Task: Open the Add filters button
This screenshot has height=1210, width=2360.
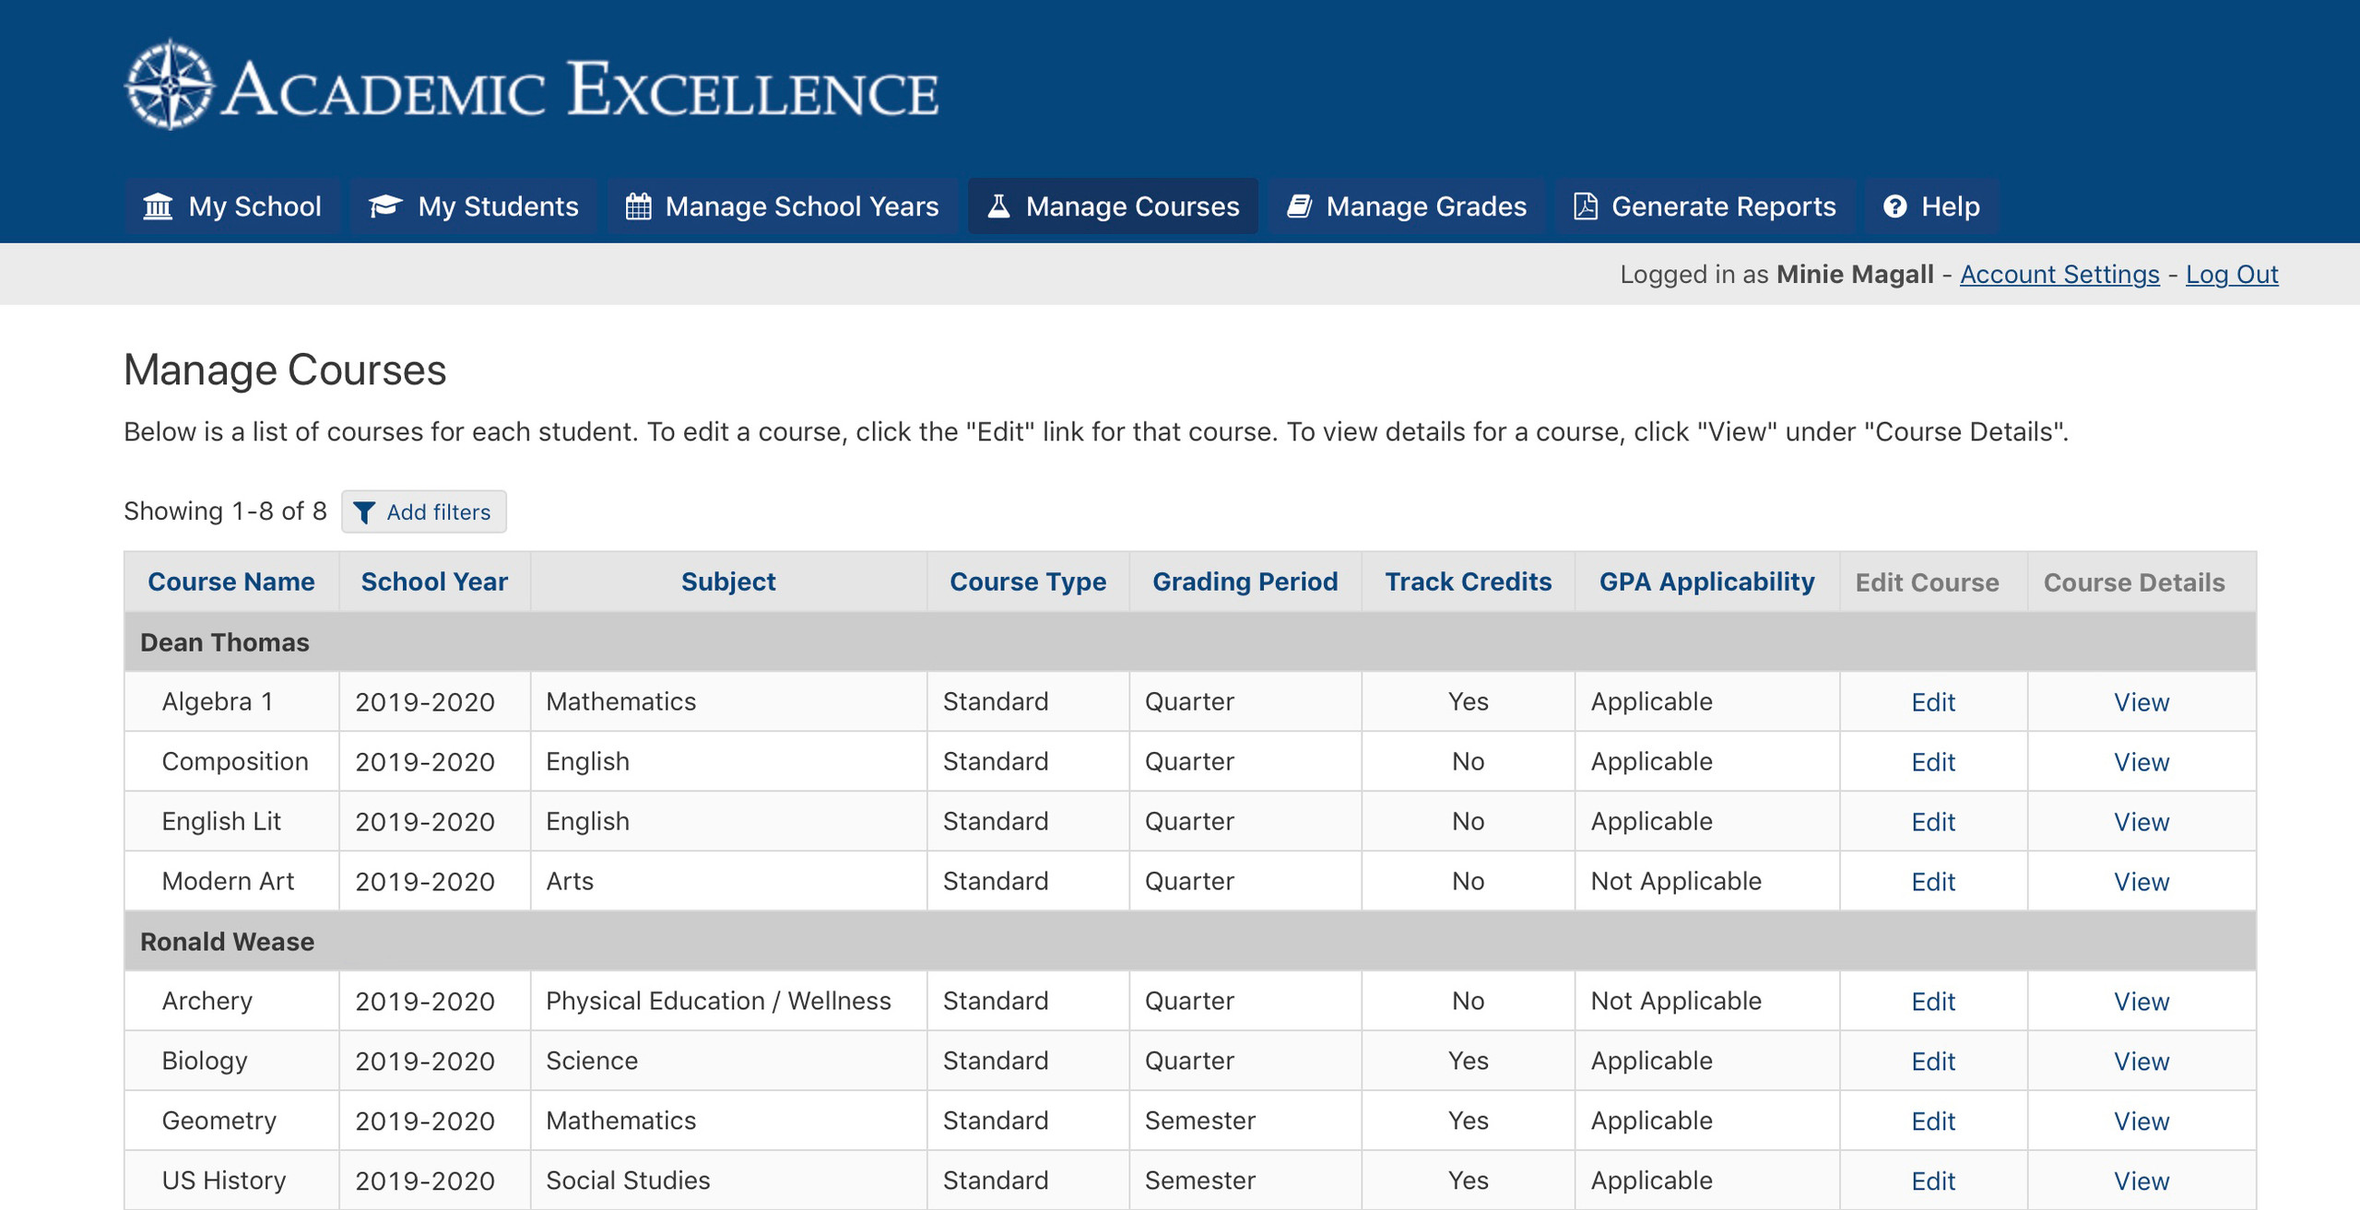Action: [424, 512]
